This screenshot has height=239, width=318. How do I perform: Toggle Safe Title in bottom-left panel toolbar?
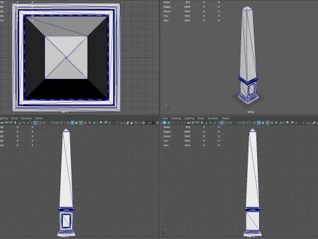[61, 123]
